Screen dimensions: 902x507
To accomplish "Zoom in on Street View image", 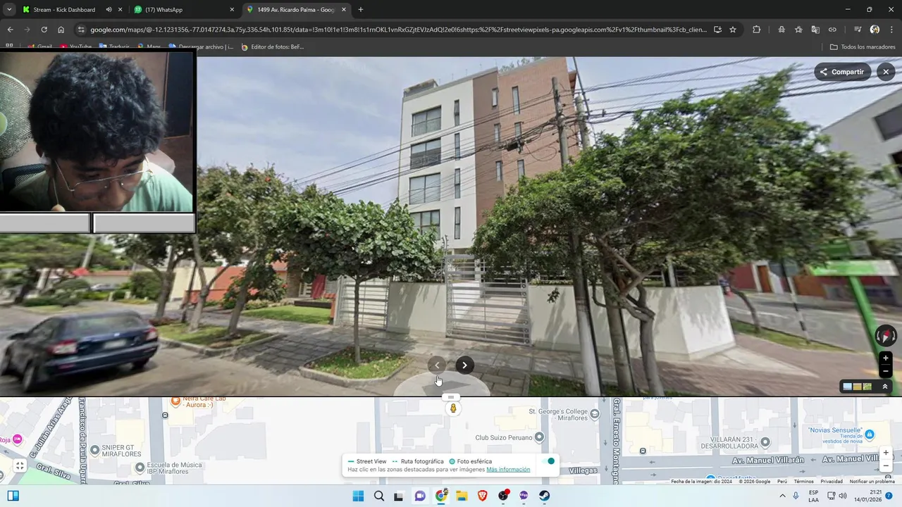I will coord(886,358).
